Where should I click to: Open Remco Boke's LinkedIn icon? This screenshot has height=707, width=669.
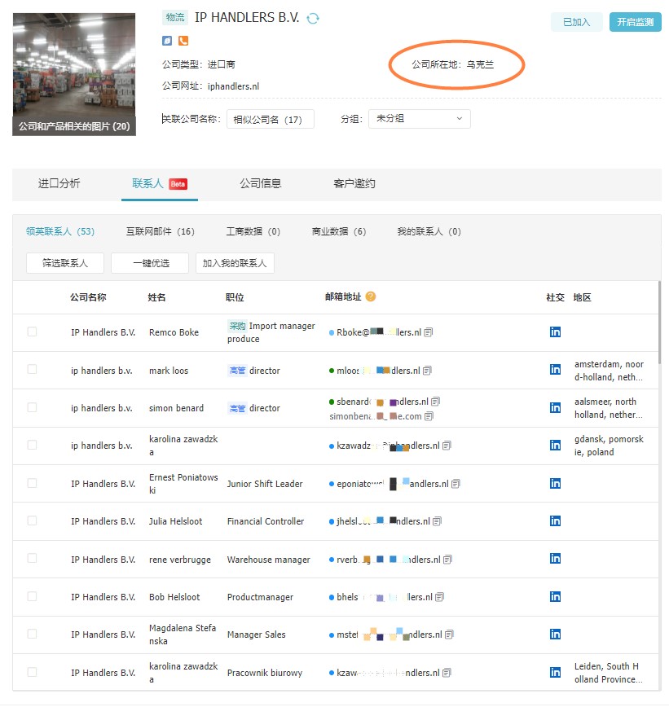pyautogui.click(x=555, y=332)
